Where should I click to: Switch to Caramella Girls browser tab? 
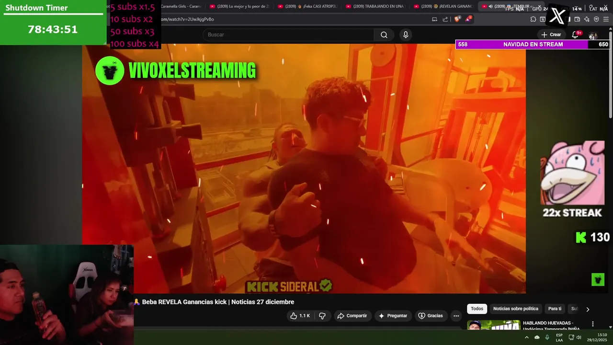[181, 6]
